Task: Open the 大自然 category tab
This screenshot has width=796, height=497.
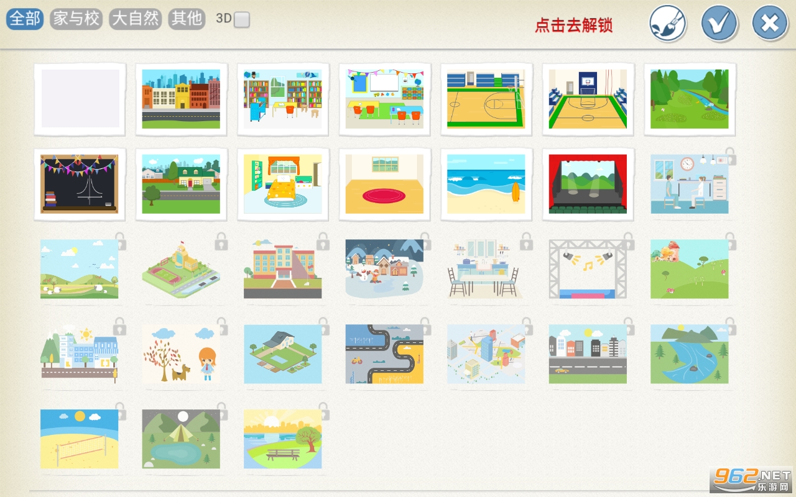Action: 136,19
